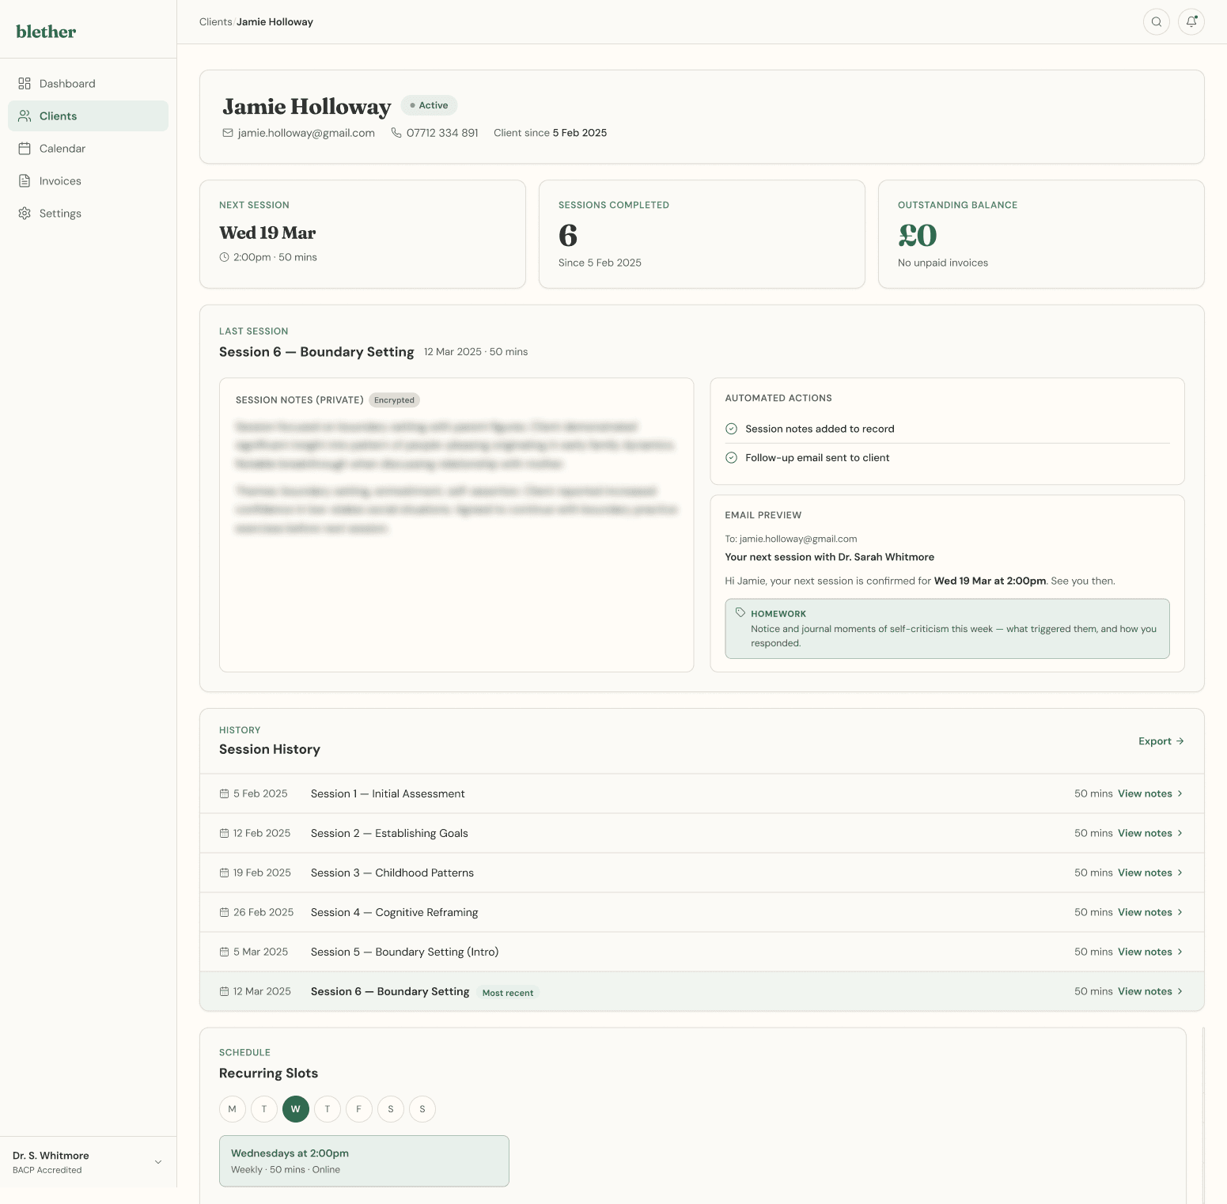The image size is (1227, 1204).
Task: Open jamie.holloway@gmail.com email link
Action: click(x=305, y=133)
